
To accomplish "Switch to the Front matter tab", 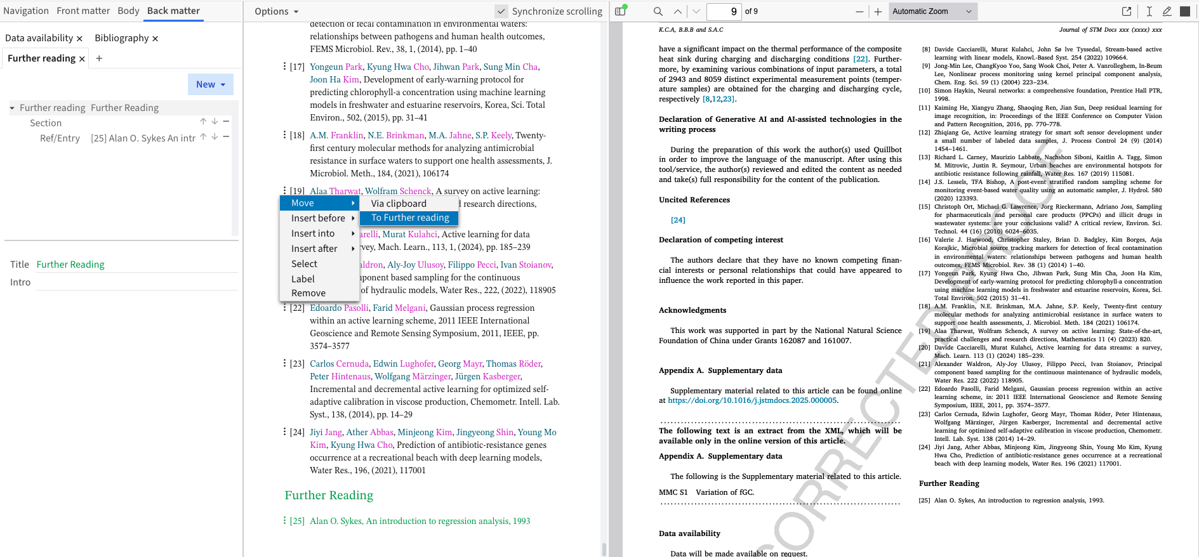I will click(x=83, y=11).
